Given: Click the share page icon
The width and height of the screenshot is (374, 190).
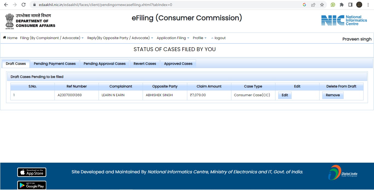Looking at the screenshot, I should (313, 5).
